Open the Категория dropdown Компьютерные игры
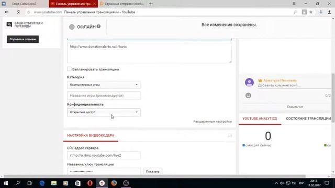335x188 pixels. [x=104, y=85]
